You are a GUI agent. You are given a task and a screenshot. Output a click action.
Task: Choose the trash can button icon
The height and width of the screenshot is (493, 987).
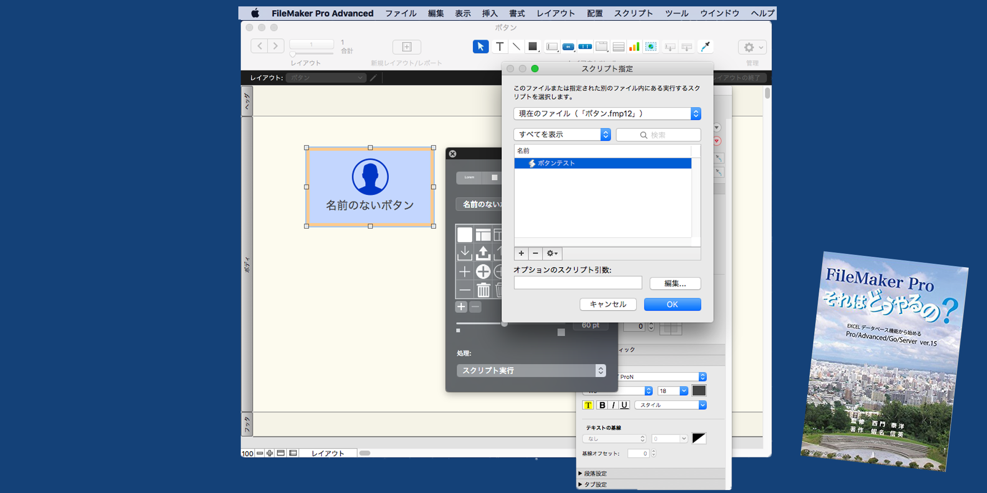[x=483, y=290]
